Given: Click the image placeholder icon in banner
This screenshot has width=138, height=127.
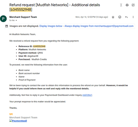Looking at the screenshot, I should [7, 26].
